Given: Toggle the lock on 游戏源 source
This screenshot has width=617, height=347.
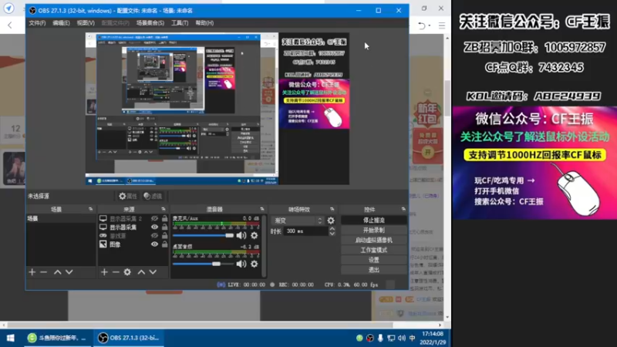Looking at the screenshot, I should click(164, 236).
